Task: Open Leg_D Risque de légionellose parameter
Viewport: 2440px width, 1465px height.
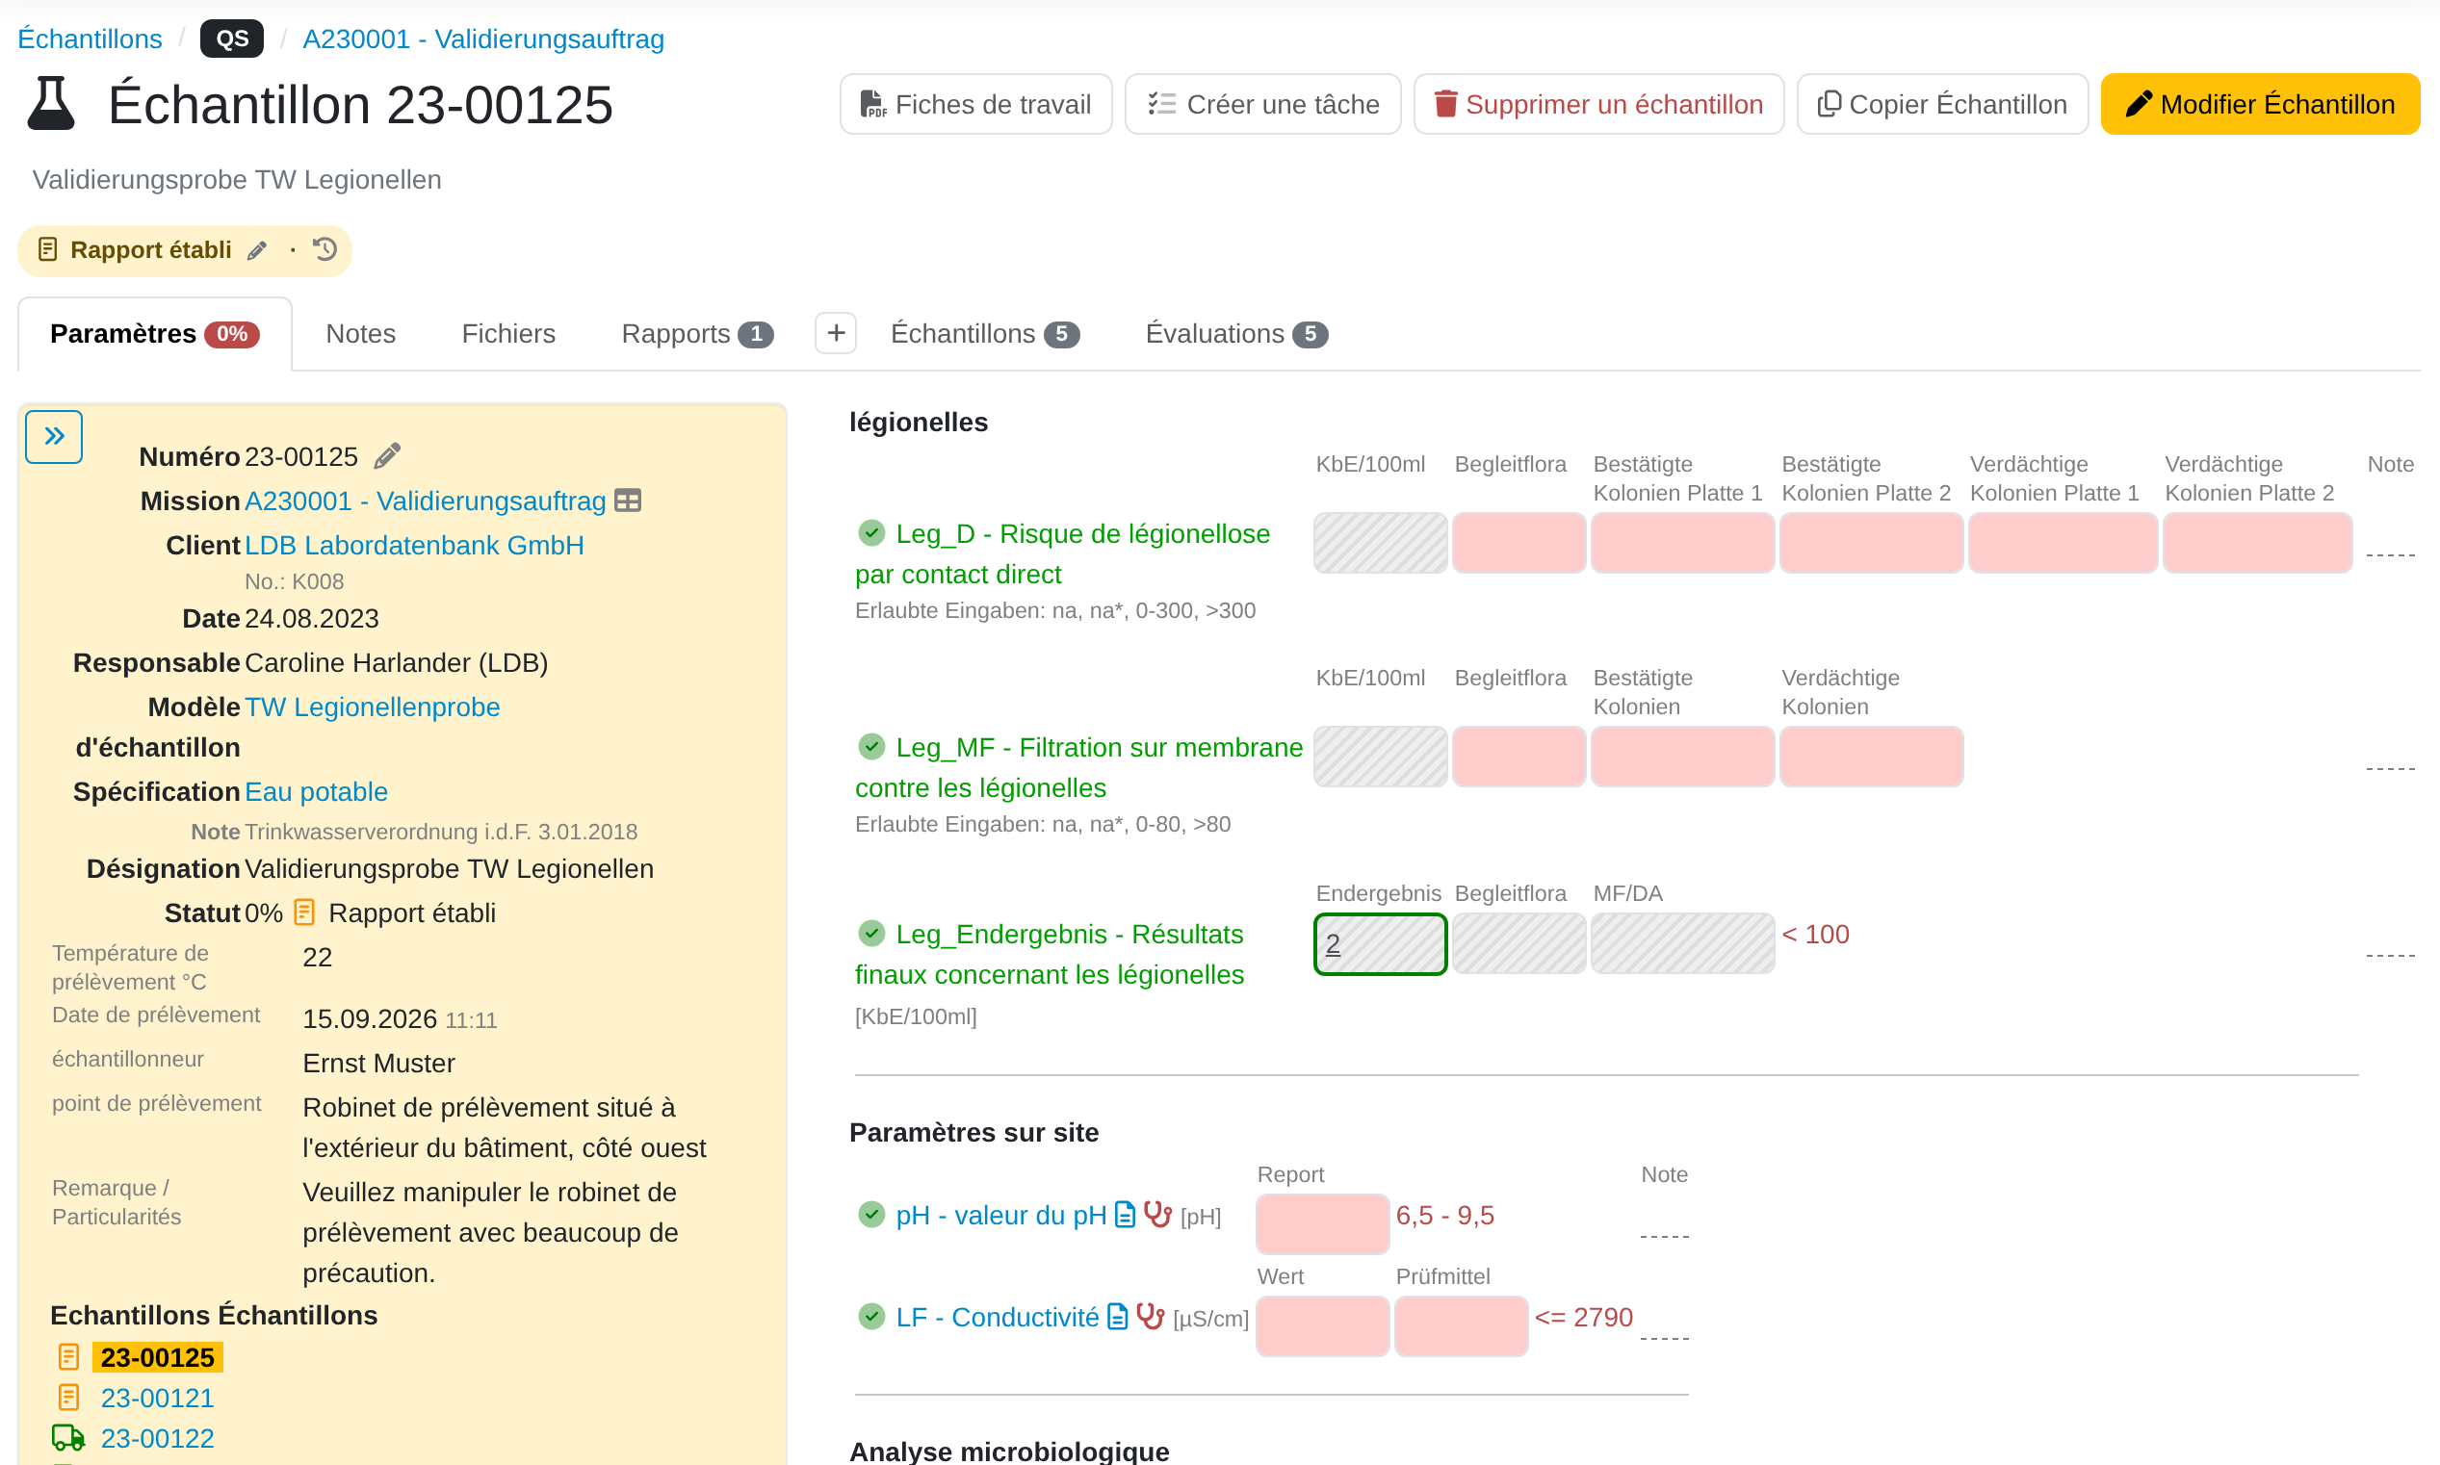Action: click(x=1062, y=553)
